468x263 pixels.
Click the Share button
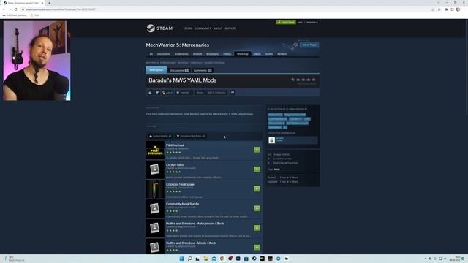click(200, 93)
